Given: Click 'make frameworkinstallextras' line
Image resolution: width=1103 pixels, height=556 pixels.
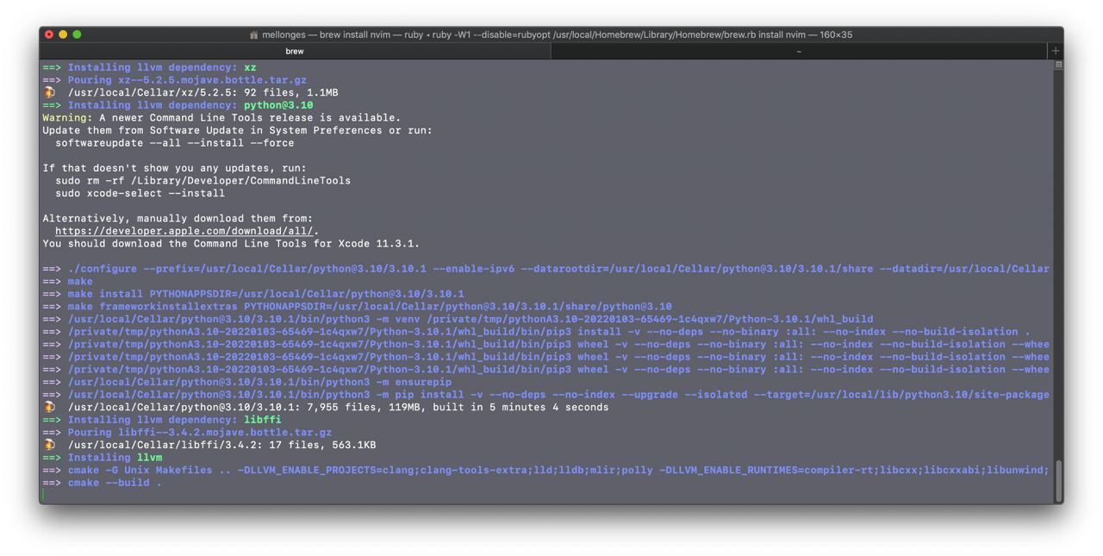Looking at the screenshot, I should pyautogui.click(x=370, y=306).
